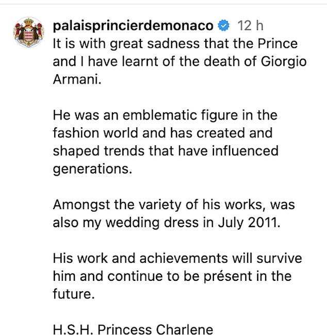The image size is (327, 335).
Task: Open the Monaco palace coat-of-arms avatar
Action: tap(29, 32)
